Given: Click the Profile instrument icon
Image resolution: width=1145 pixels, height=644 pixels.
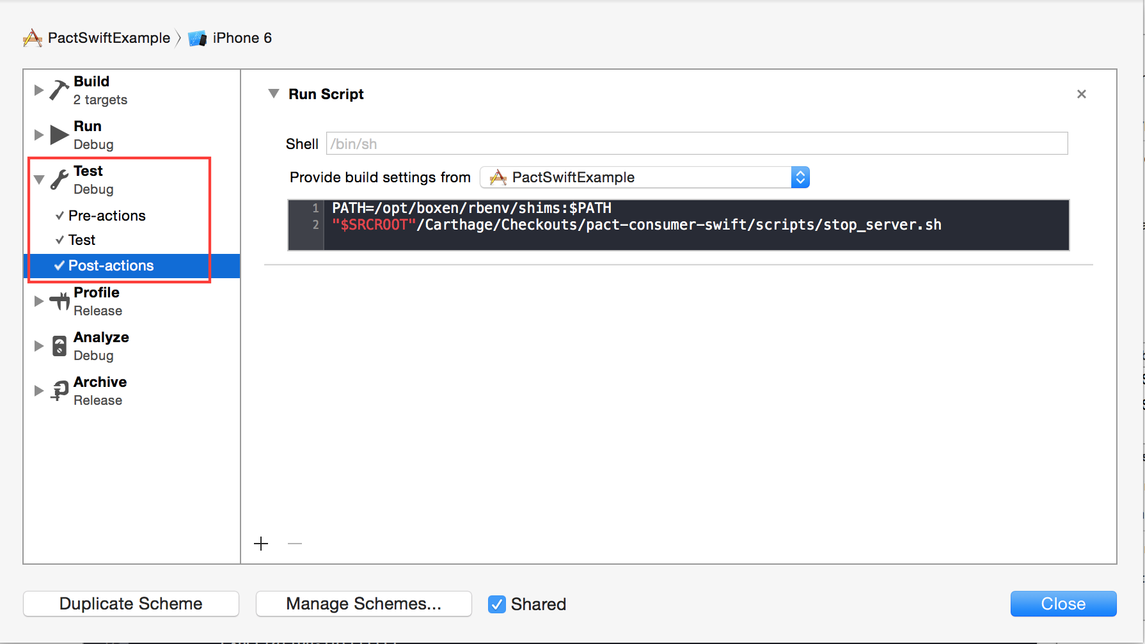Looking at the screenshot, I should (x=59, y=301).
